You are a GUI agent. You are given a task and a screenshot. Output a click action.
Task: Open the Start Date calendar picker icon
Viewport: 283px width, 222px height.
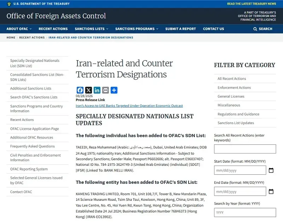click(x=271, y=170)
